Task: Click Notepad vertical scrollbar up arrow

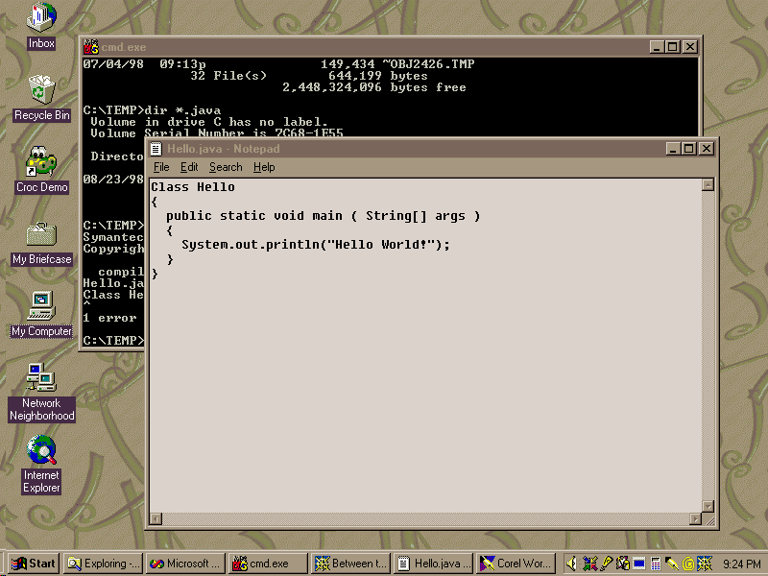Action: [708, 185]
